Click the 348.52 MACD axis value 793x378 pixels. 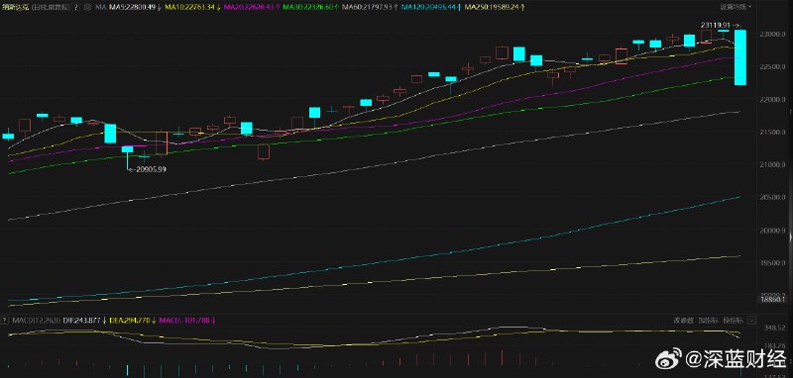[774, 329]
